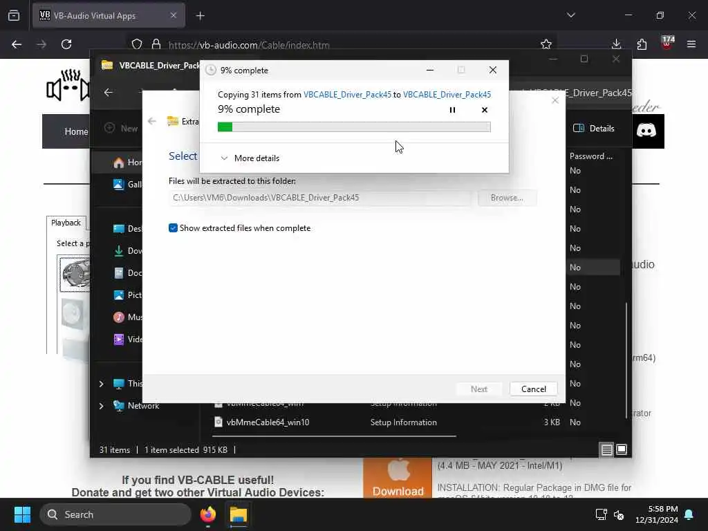The image size is (708, 531).
Task: Open Videos folder in sidebar
Action: [127, 339]
